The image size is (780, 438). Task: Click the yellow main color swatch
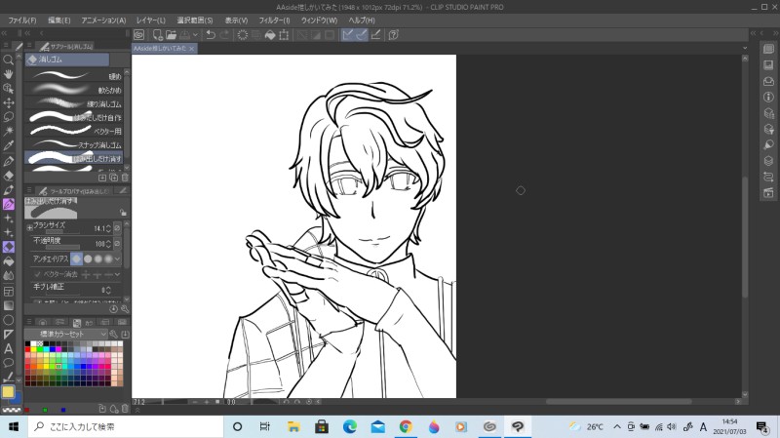(x=8, y=392)
